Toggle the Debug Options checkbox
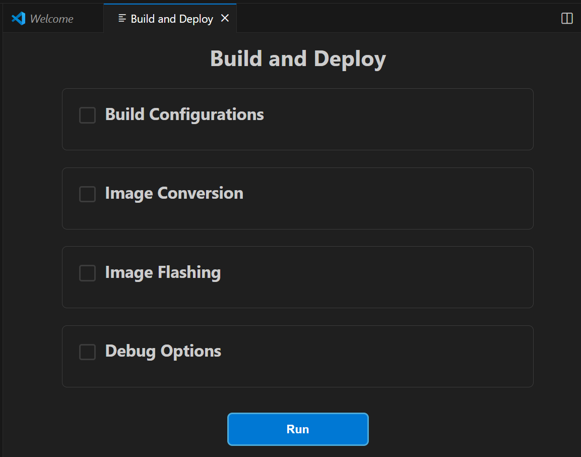The width and height of the screenshot is (581, 457). tap(88, 352)
